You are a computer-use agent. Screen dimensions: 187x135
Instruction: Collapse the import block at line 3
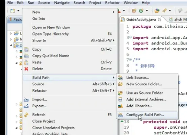click(x=131, y=37)
